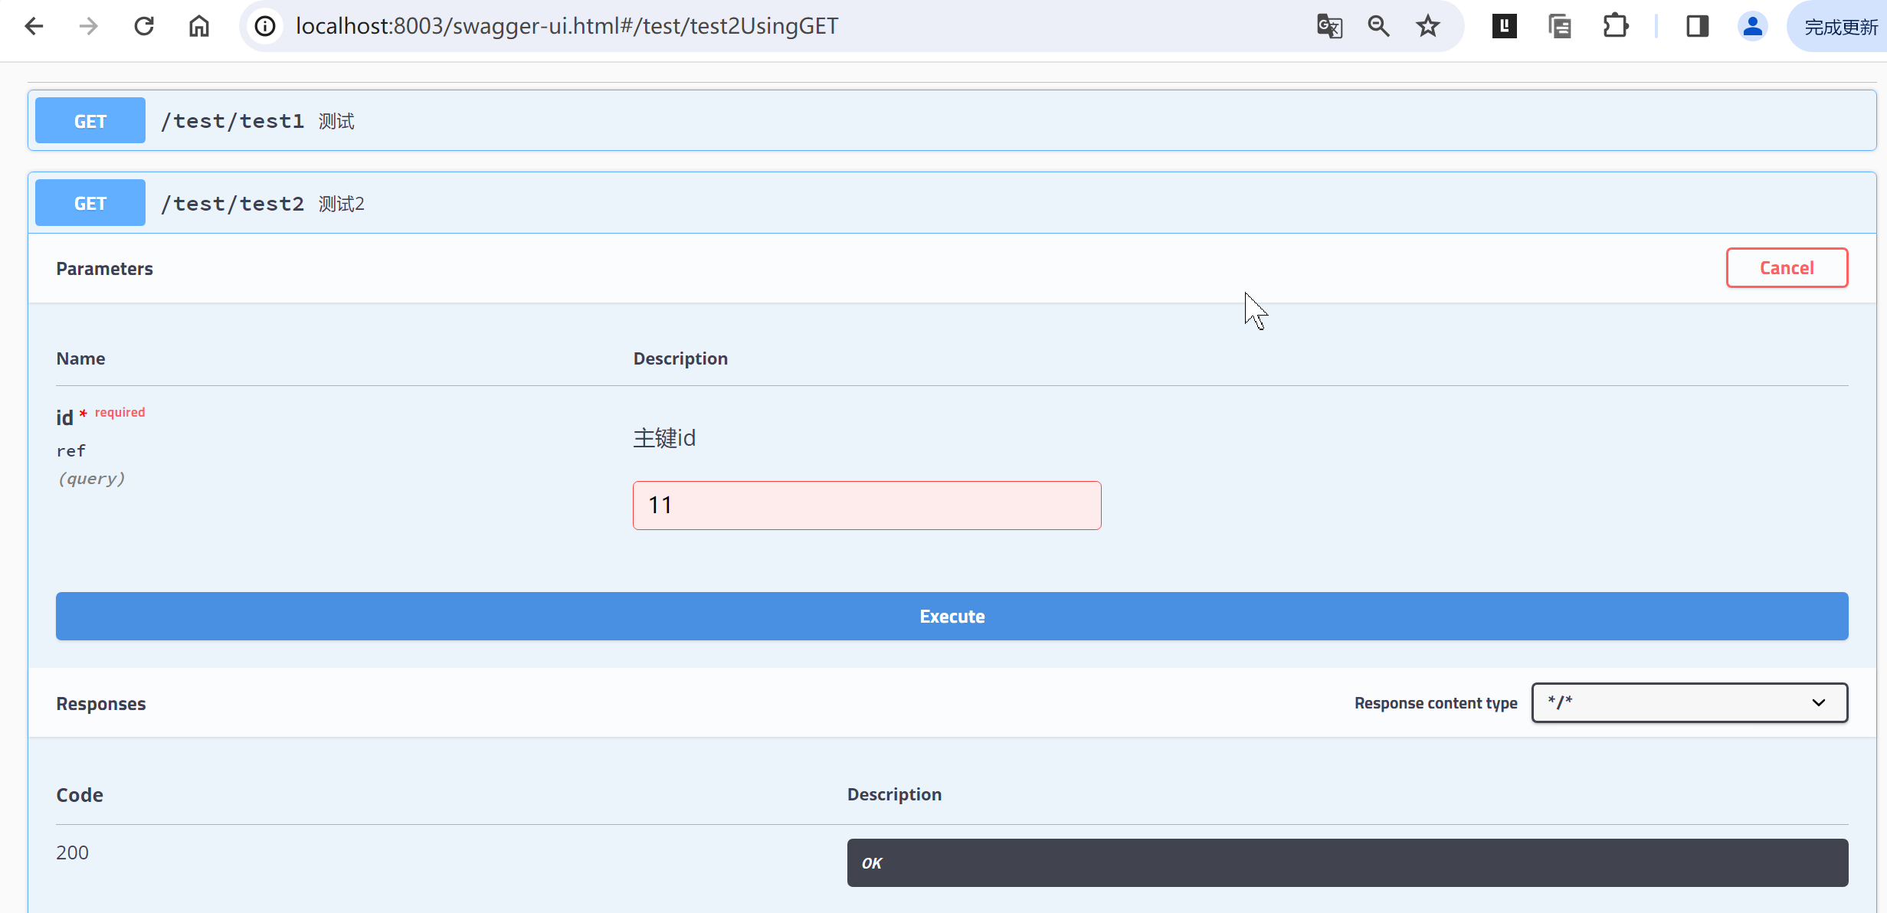Bookmark this page with the star
Screen dimensions: 1887x913
pyautogui.click(x=1428, y=26)
